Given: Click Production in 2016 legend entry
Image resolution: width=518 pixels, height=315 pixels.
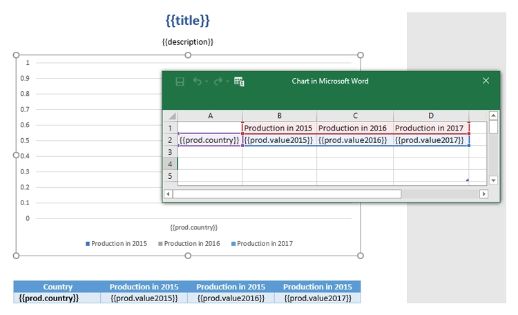Looking at the screenshot, I should (x=189, y=244).
